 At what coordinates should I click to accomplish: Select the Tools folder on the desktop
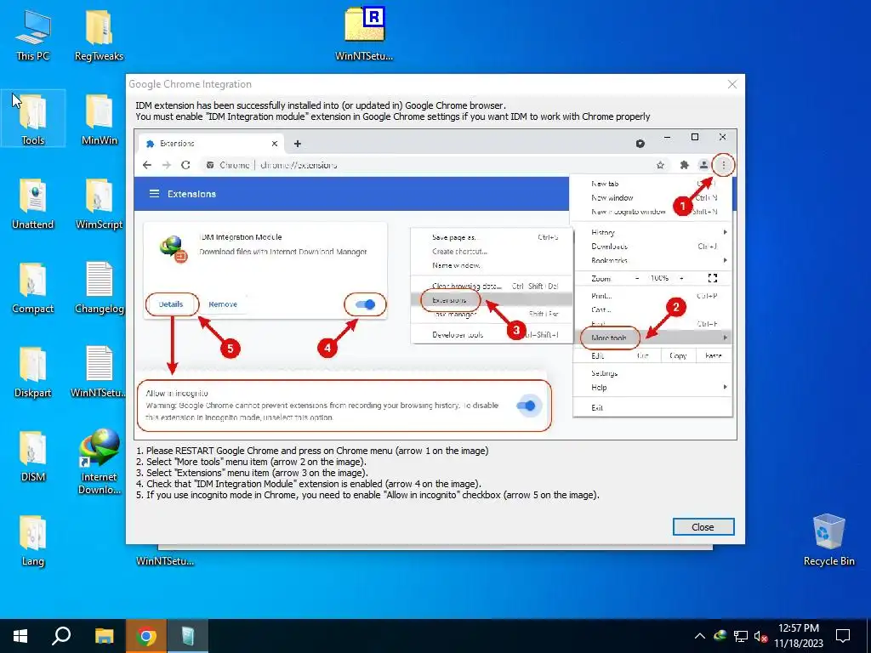point(33,119)
